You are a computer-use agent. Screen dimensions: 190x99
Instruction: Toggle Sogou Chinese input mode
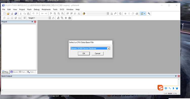point(166,88)
